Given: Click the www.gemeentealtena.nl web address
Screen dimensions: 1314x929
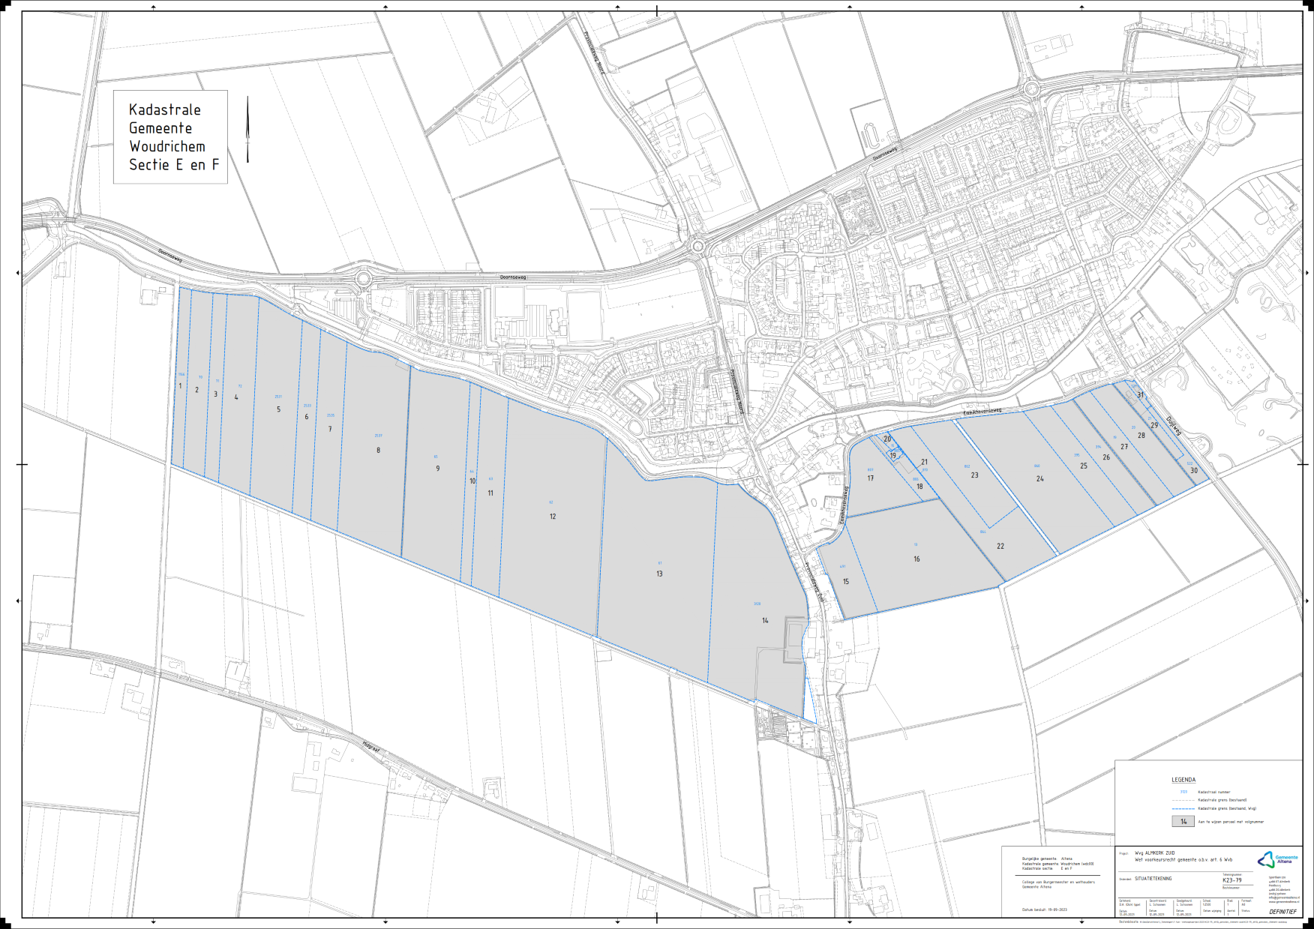Looking at the screenshot, I should 1284,902.
